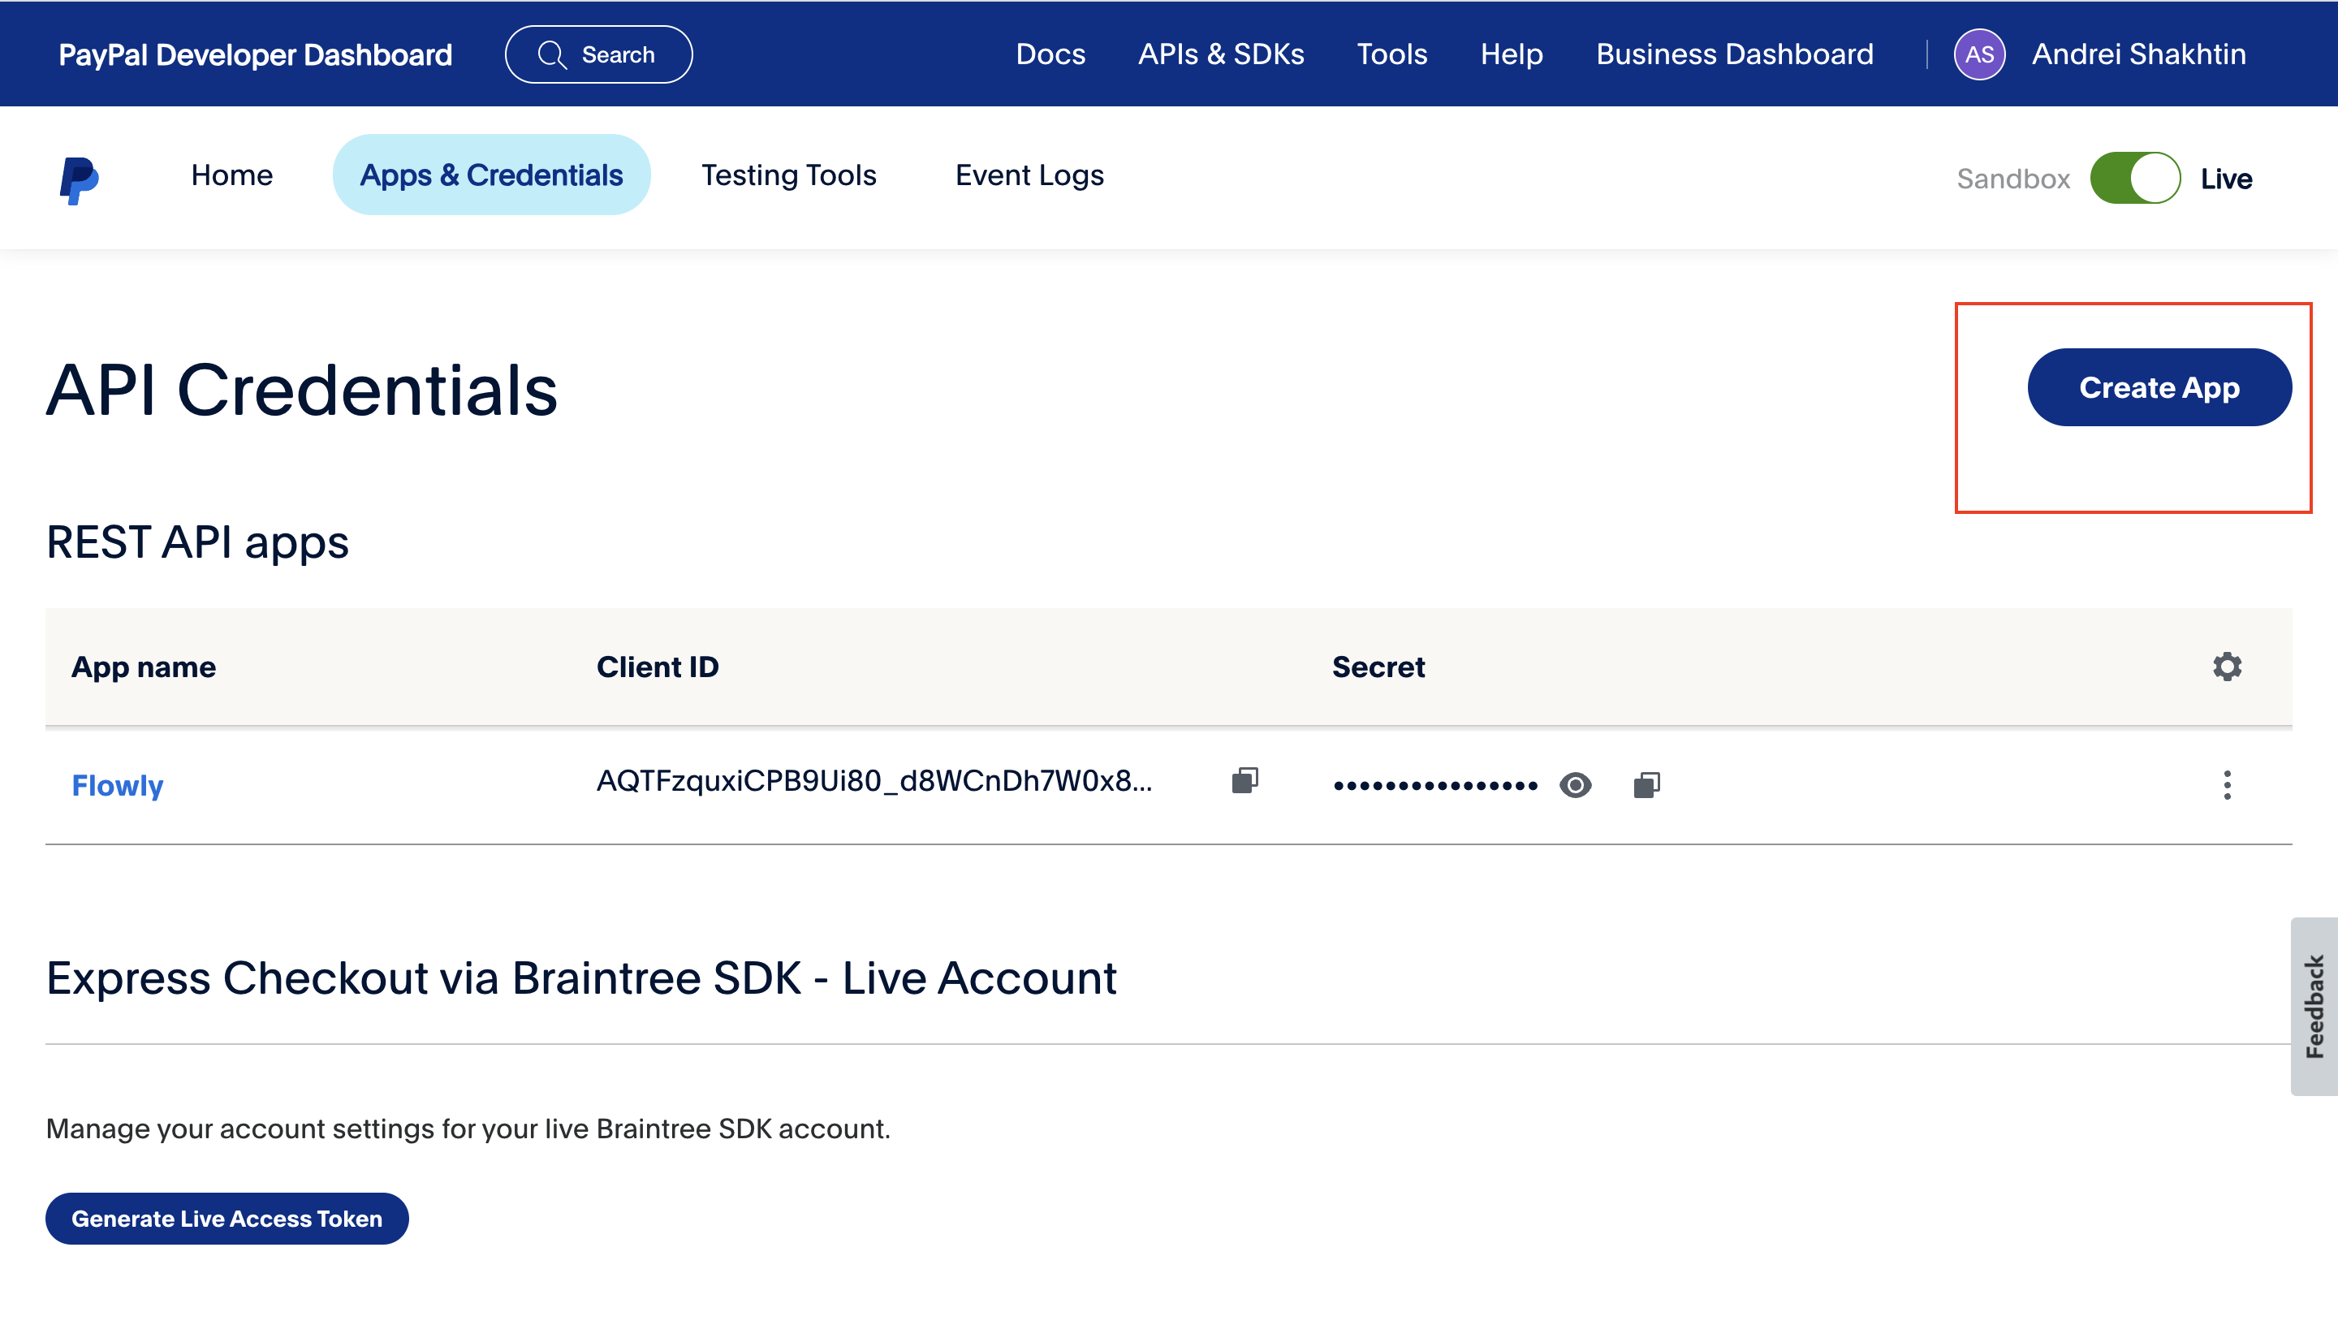The image size is (2338, 1325).
Task: Copy the Flowly app secret
Action: [x=1646, y=784]
